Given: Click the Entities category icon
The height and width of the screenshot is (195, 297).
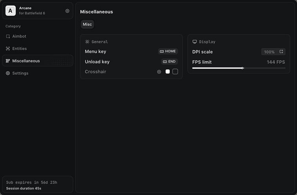Looking at the screenshot, I should click(x=8, y=49).
